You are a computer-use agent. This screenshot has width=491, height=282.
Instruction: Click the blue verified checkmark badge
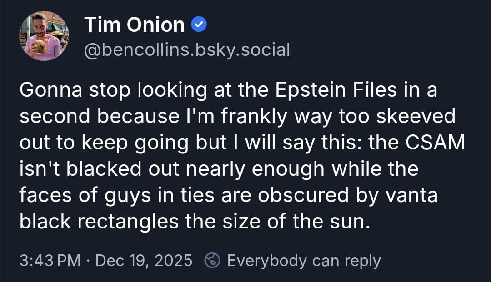tap(198, 25)
